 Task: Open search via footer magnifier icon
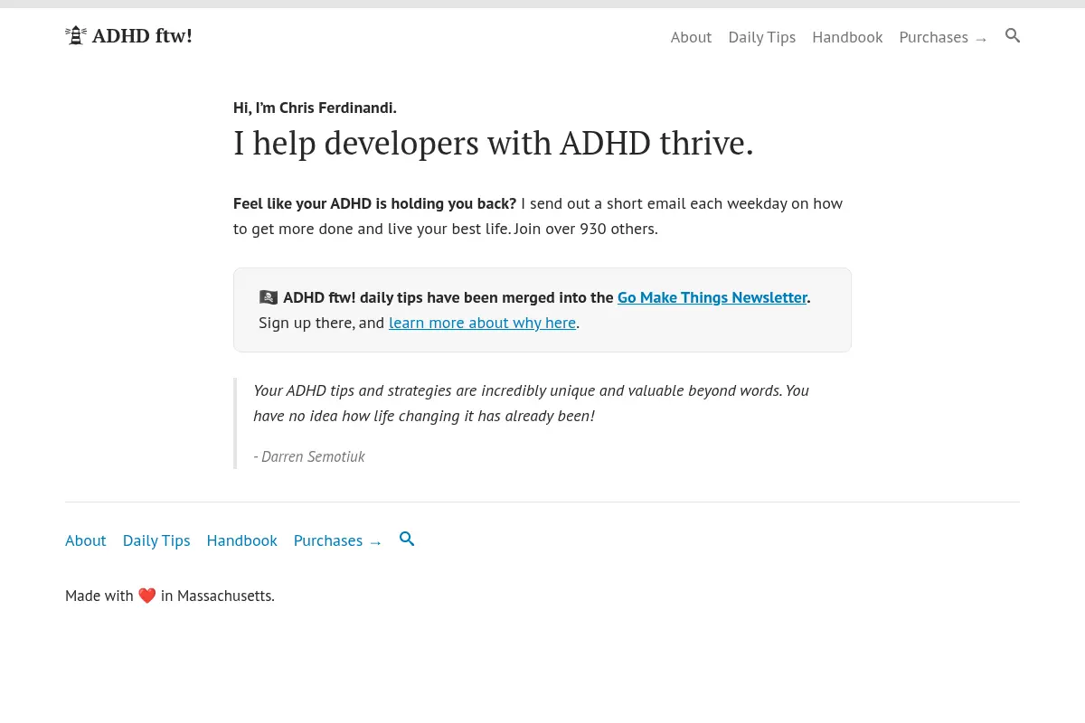[x=407, y=539]
